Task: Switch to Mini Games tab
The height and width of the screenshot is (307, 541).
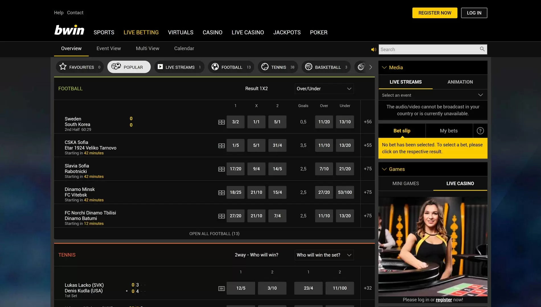Action: 406,184
